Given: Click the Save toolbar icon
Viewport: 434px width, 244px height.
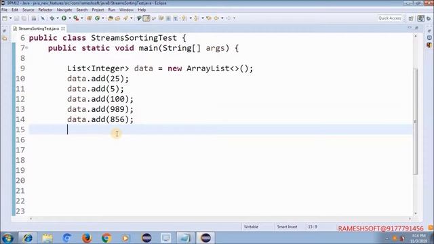Looking at the screenshot, I should 17,18.
